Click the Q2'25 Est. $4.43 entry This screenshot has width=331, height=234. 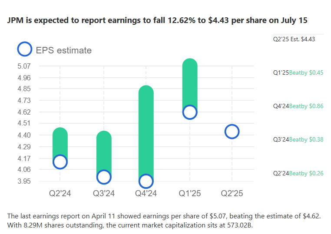tap(294, 39)
